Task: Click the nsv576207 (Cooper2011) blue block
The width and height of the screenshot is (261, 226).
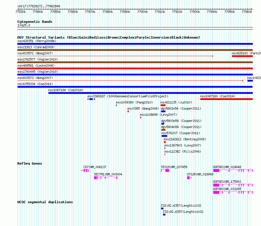Action: point(164,136)
